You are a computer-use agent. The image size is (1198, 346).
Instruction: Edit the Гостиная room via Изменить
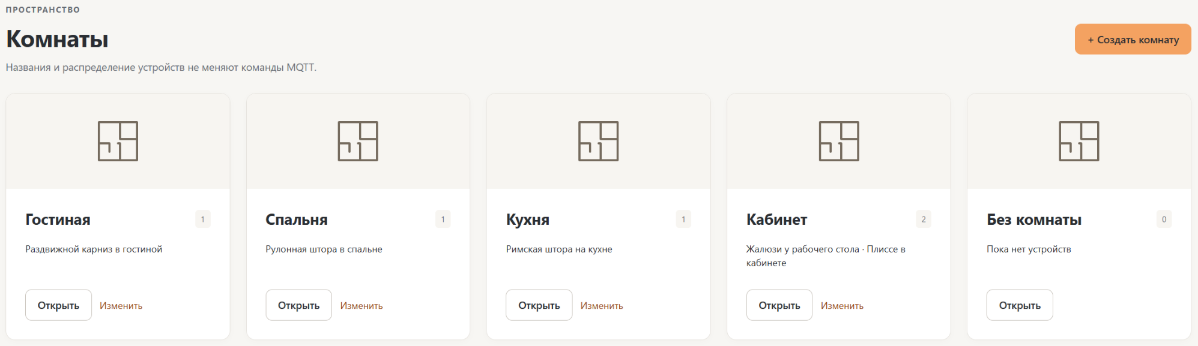coord(121,306)
